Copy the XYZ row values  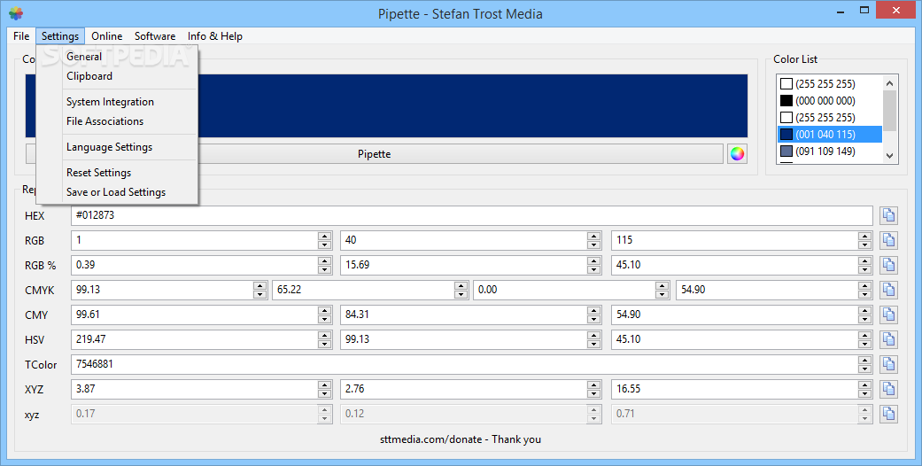point(888,389)
